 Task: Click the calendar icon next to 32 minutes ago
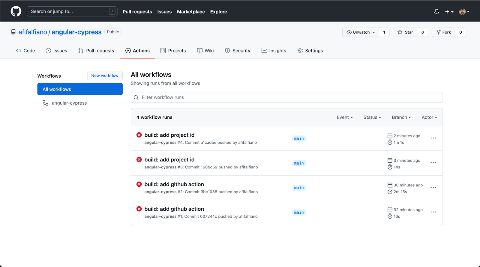coord(390,210)
